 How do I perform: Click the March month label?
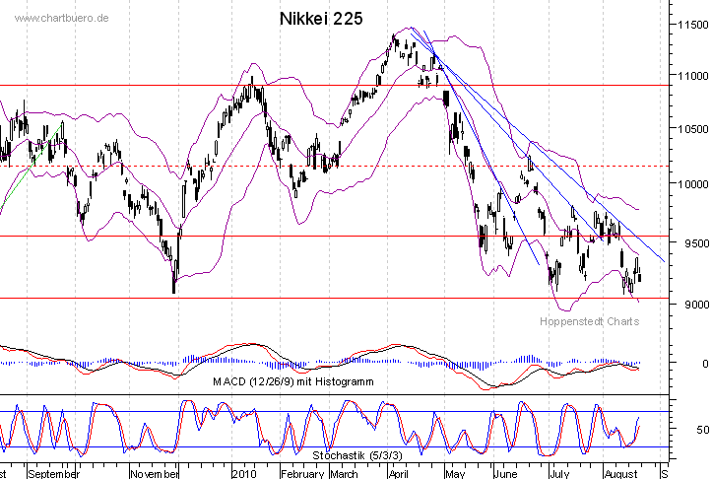[344, 474]
